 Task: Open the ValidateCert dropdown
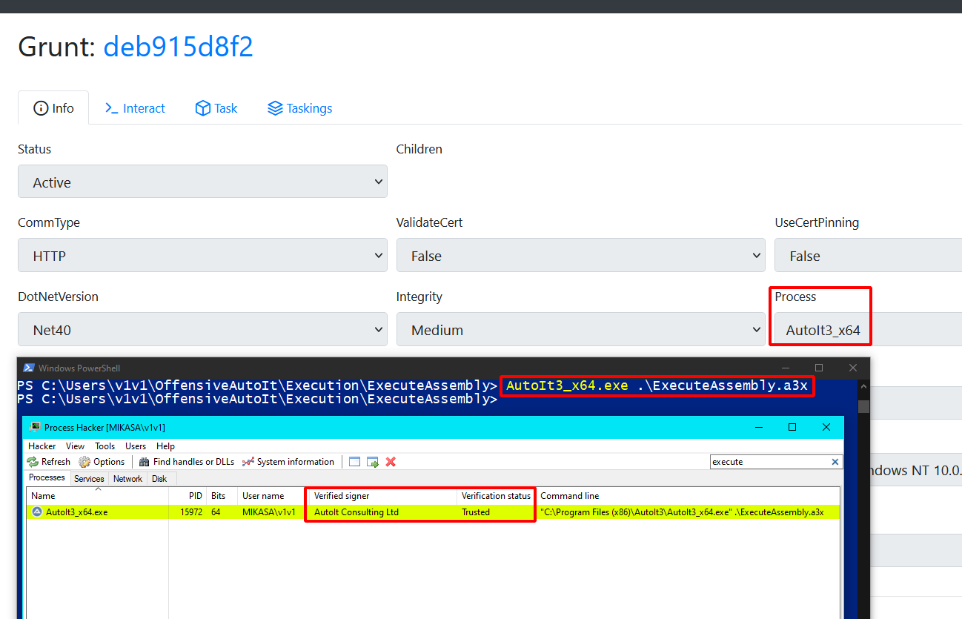coord(580,256)
